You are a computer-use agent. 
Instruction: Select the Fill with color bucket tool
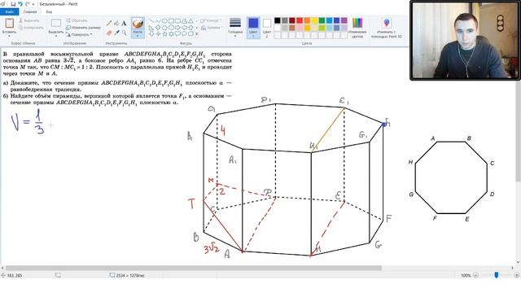(x=116, y=24)
